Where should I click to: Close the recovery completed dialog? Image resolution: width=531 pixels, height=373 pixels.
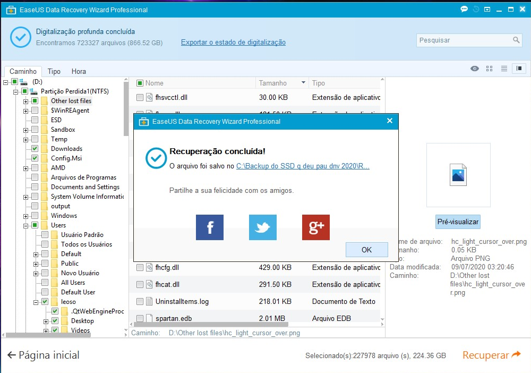coord(390,121)
